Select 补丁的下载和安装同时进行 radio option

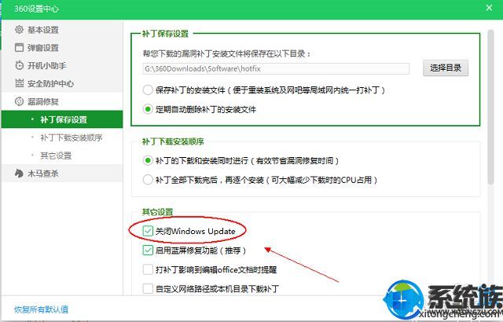(148, 160)
